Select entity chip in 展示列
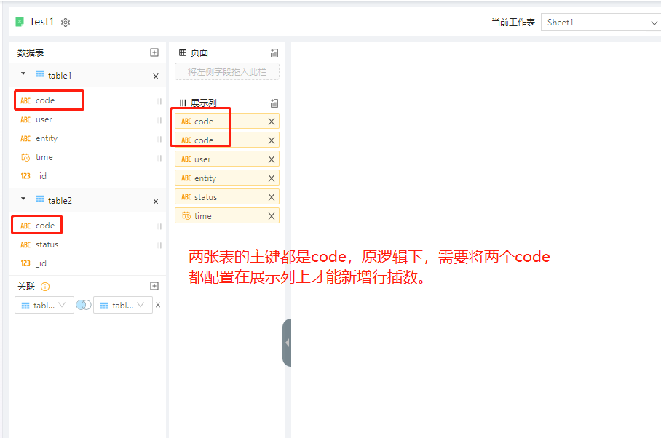 pos(227,178)
